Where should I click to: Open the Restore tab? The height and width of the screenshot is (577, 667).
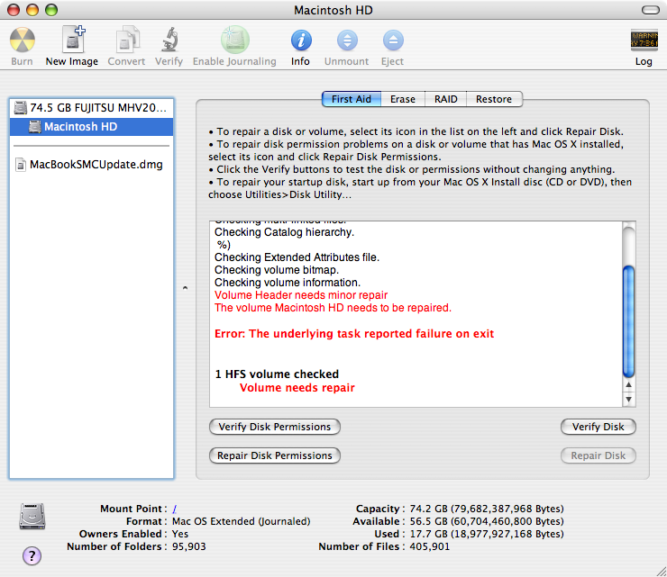[494, 99]
